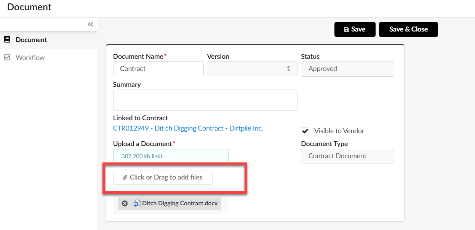Click the Status field showing Approved
475x230 pixels.
347,69
